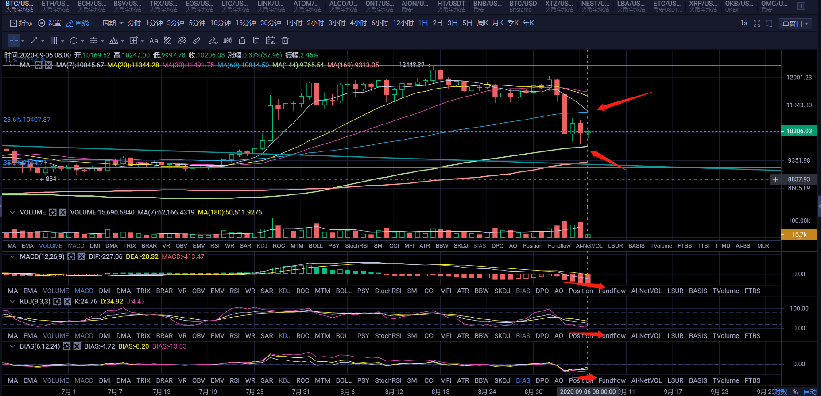This screenshot has width=821, height=396.
Task: Remove the BIAS indicator with X box
Action: tap(77, 346)
